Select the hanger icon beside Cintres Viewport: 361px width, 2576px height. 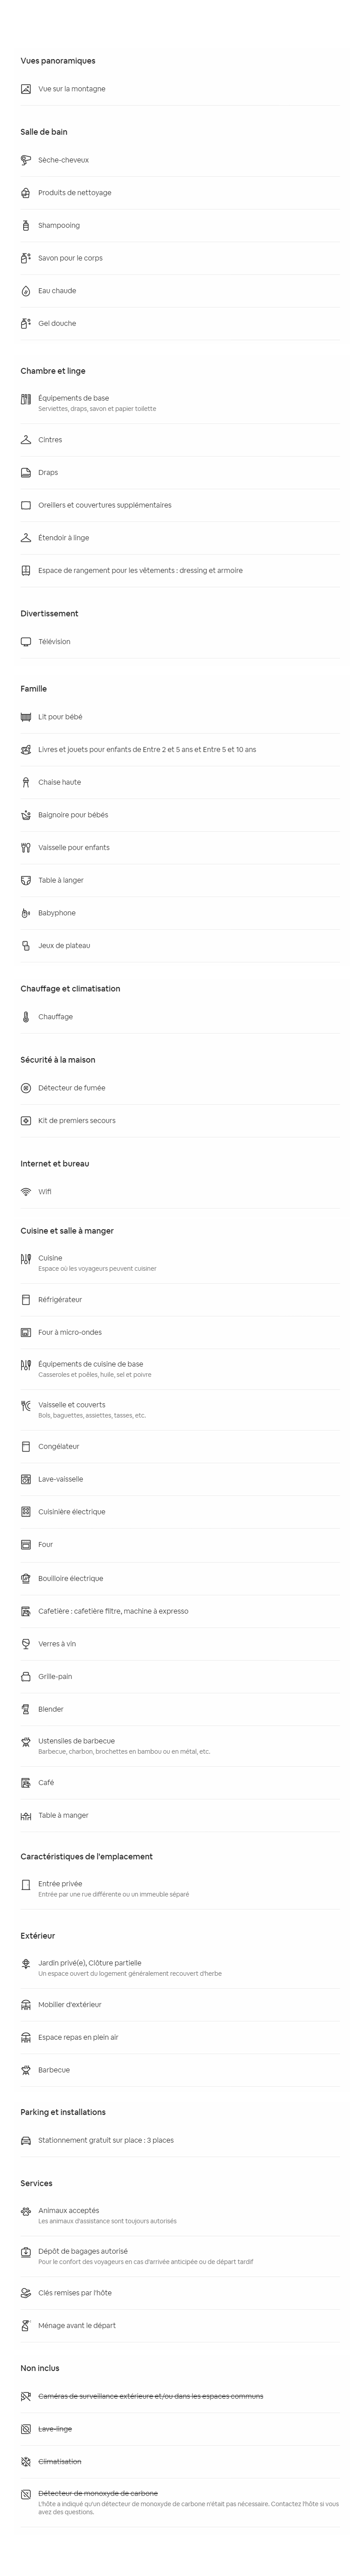point(26,440)
